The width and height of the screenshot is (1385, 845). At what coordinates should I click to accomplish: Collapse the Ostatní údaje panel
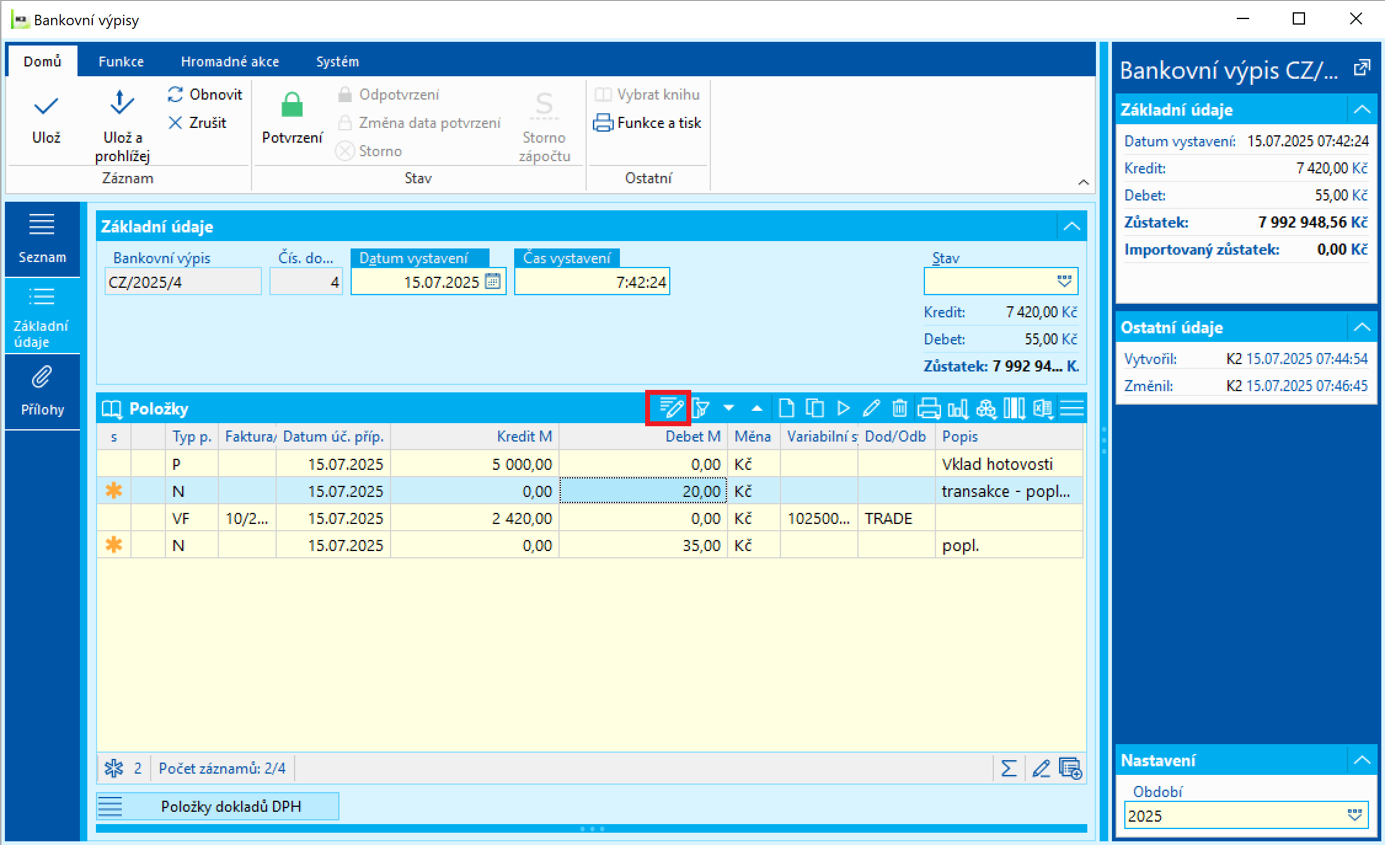pos(1362,327)
